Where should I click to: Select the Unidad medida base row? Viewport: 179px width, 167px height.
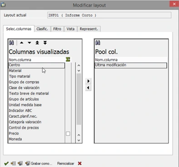click(36, 105)
